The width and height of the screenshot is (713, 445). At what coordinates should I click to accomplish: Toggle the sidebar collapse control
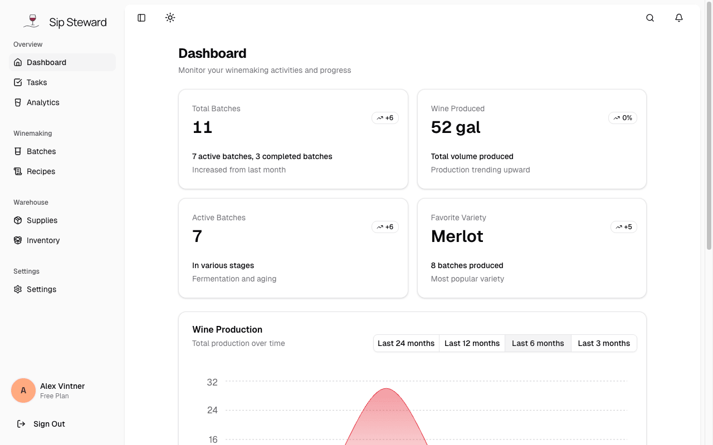click(x=141, y=18)
